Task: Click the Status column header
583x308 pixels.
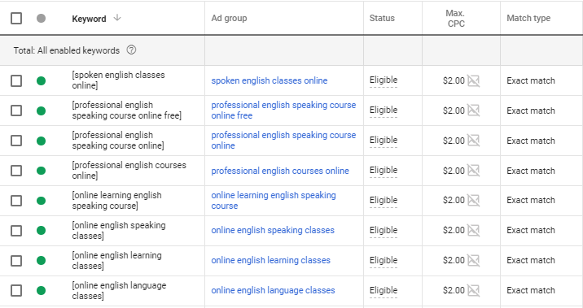Action: click(x=382, y=18)
